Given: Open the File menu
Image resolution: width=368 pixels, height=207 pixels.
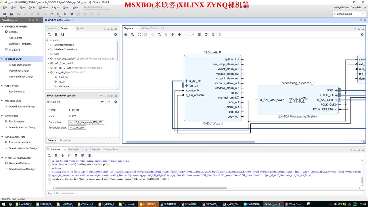Looking at the screenshot, I should coord(5,7).
